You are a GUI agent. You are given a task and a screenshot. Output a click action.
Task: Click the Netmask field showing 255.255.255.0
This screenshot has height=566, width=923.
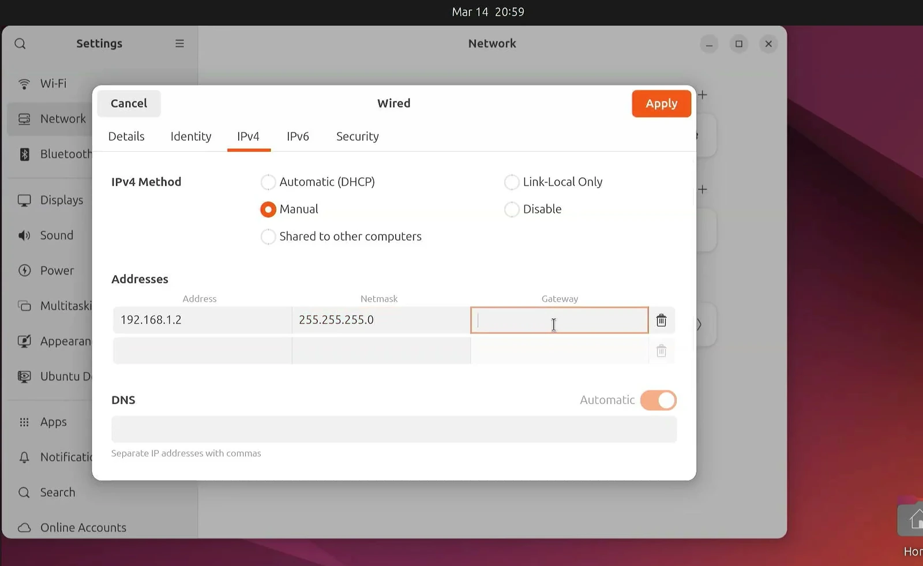[x=381, y=320]
